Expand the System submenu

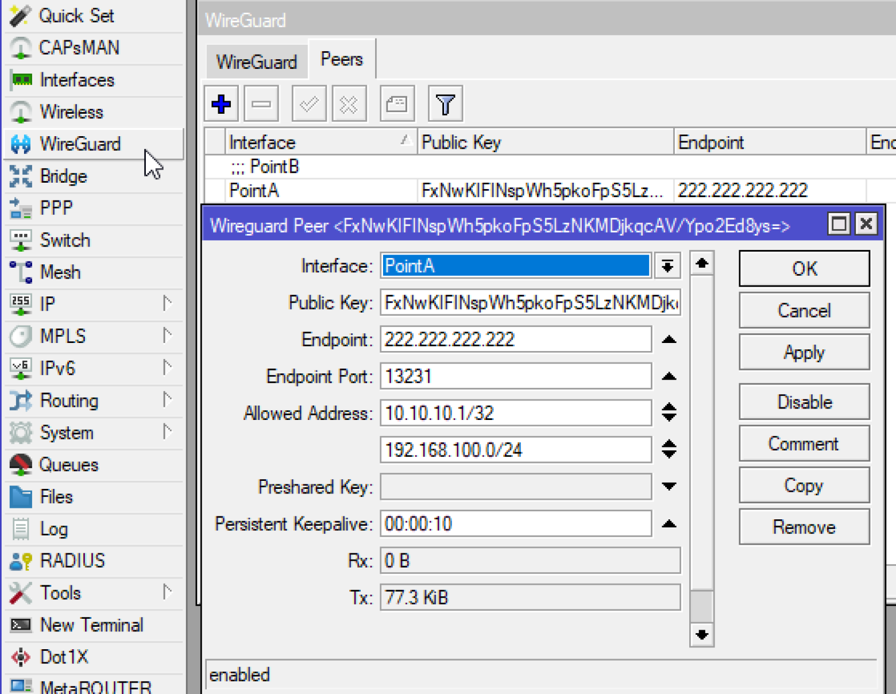point(167,432)
